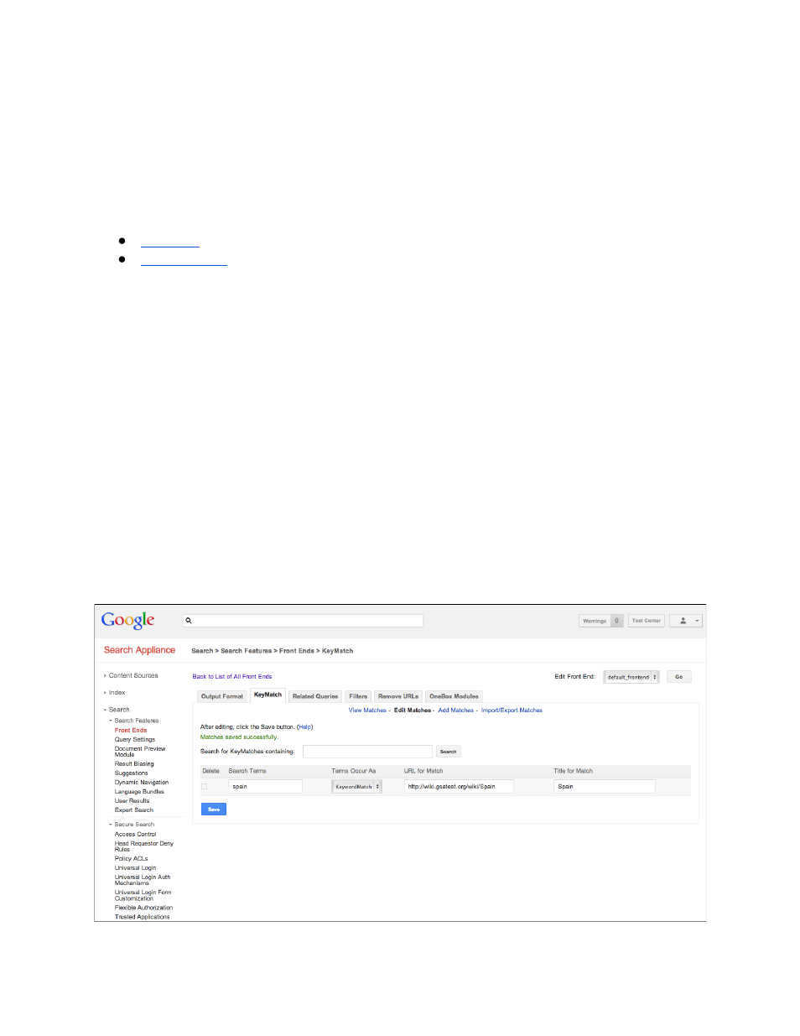This screenshot has width=800, height=1036.
Task: Open Document Preview Module in the sidebar
Action: click(x=140, y=752)
